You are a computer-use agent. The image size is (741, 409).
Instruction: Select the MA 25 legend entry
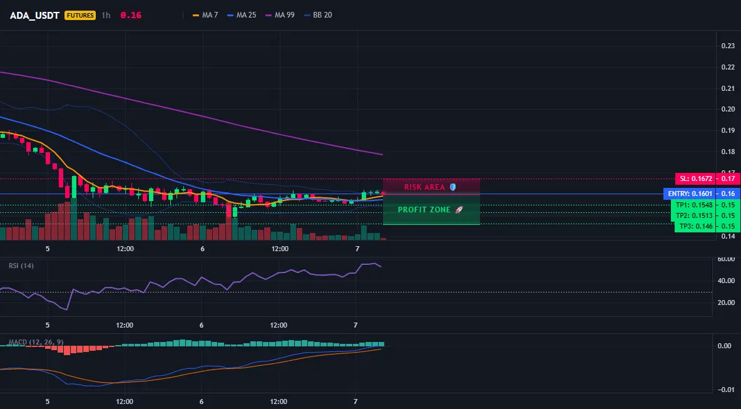coord(242,15)
